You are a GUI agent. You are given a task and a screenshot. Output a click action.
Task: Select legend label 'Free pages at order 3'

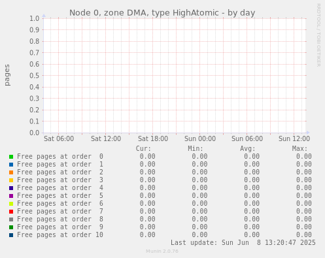(x=60, y=180)
